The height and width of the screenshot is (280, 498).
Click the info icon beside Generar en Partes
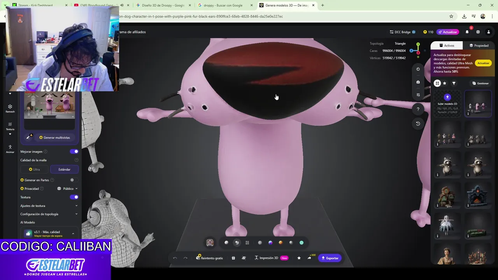52,180
